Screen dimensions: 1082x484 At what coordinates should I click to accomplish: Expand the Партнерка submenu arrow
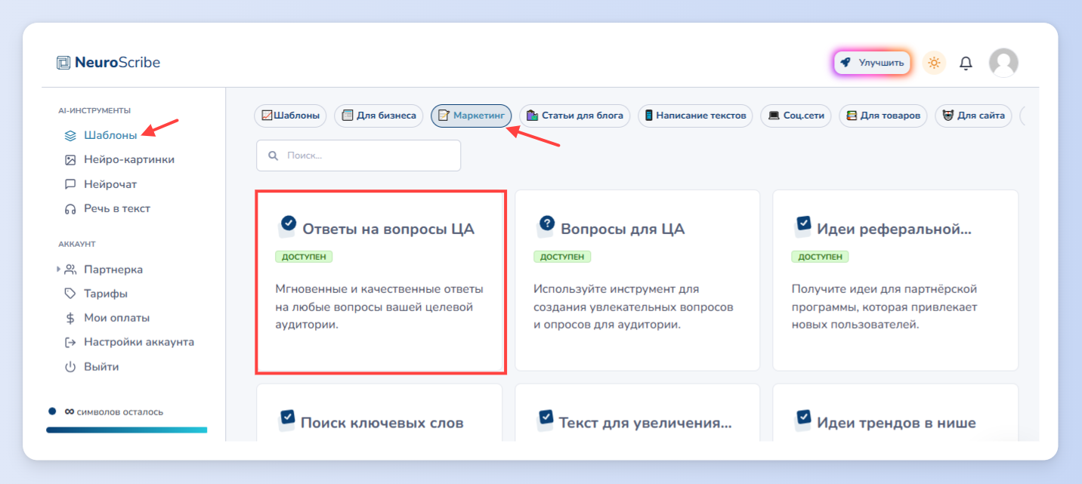click(58, 270)
